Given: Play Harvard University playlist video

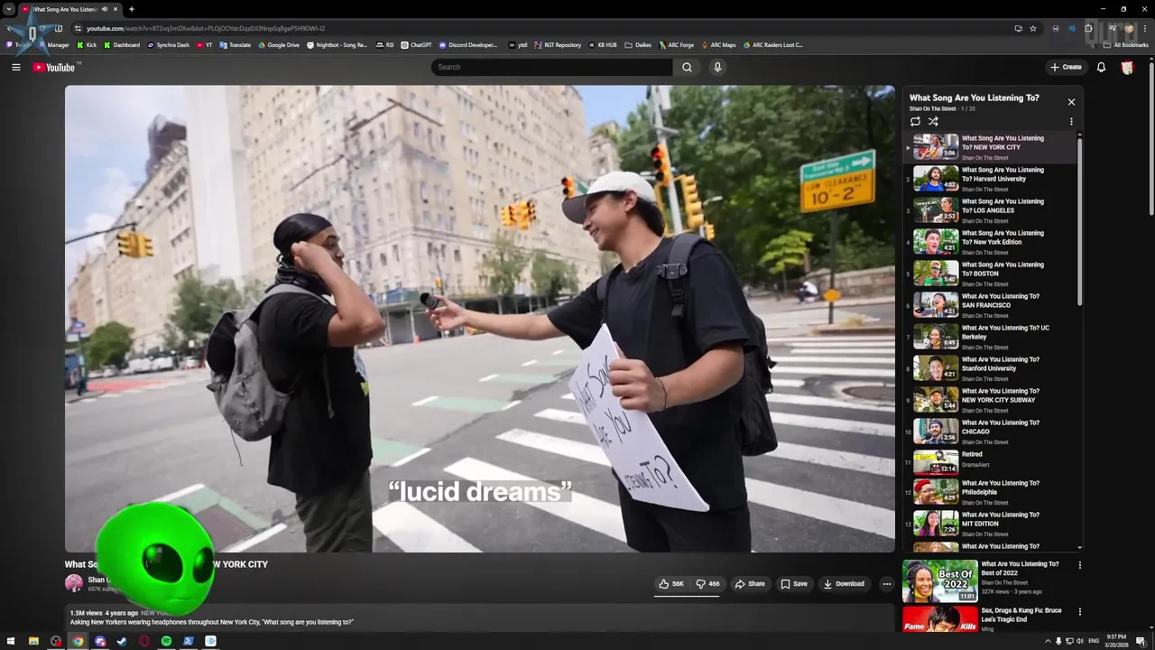Looking at the screenshot, I should point(990,179).
